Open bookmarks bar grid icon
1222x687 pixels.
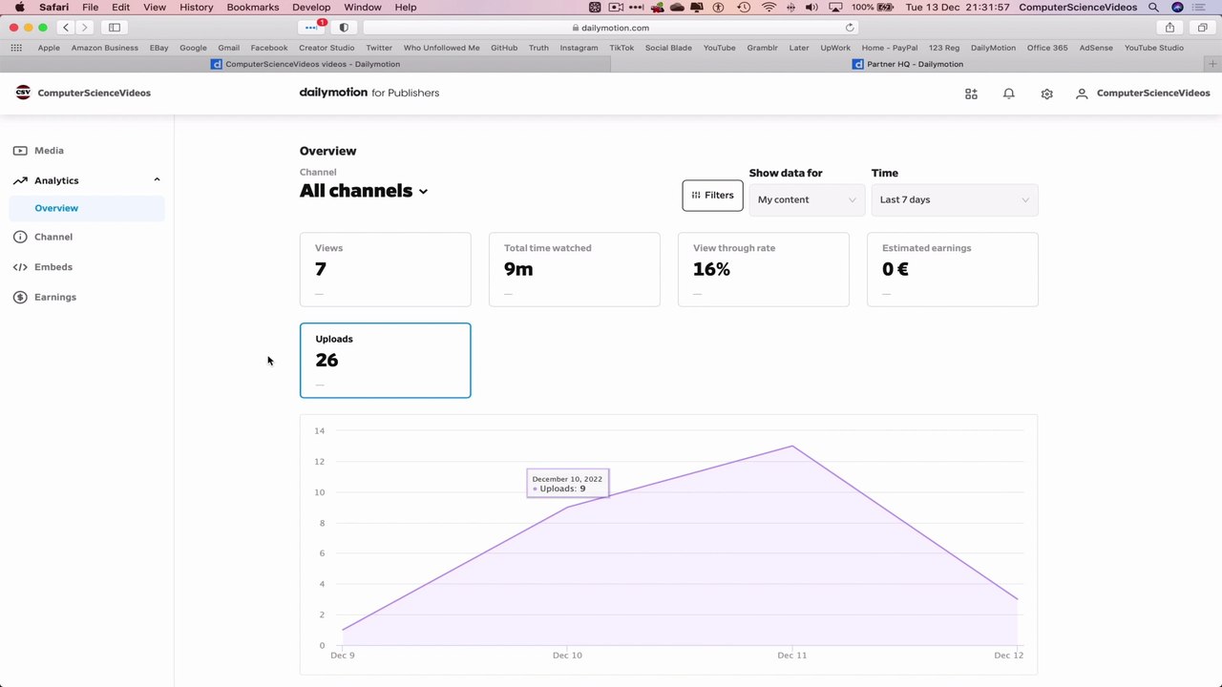pos(16,48)
